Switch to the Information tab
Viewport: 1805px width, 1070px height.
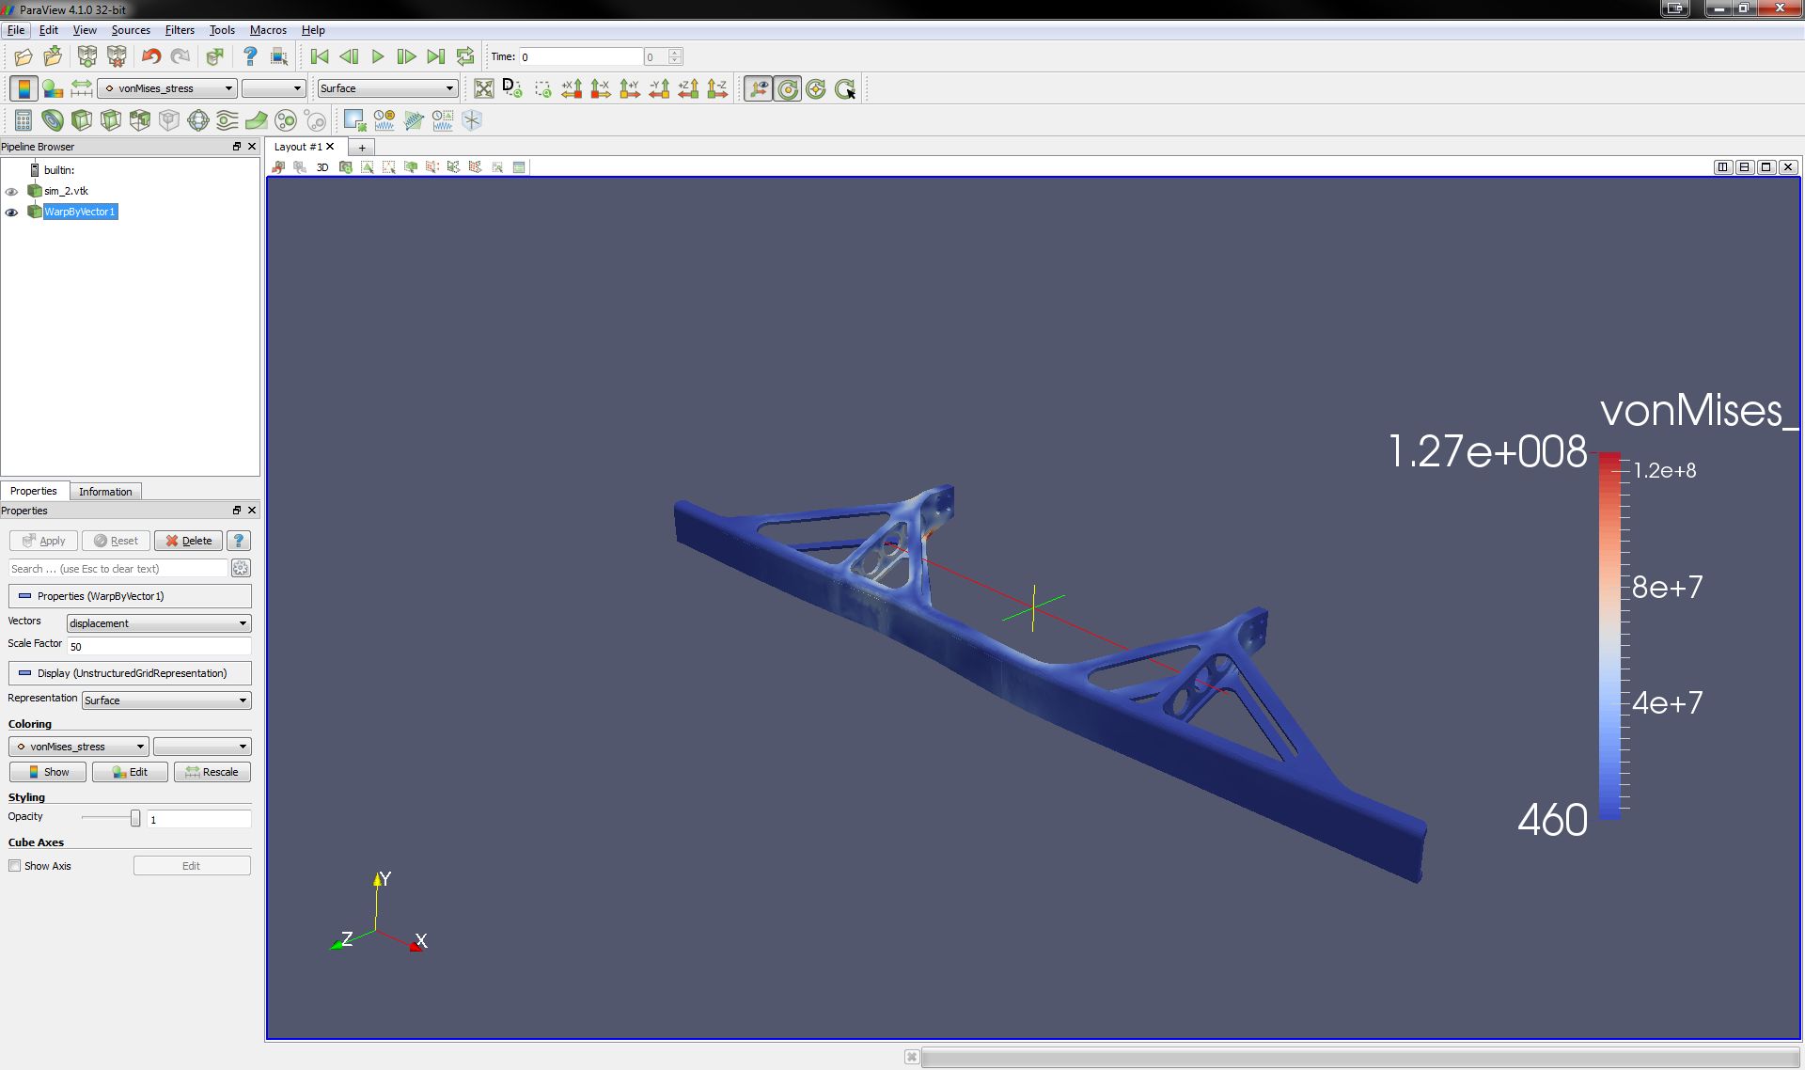point(105,492)
